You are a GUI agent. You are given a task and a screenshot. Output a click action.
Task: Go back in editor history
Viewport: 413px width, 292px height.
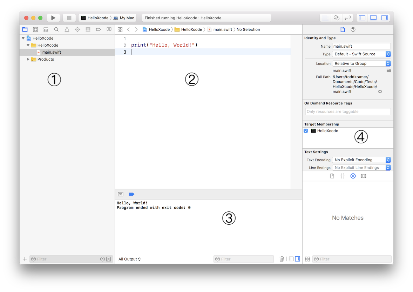[x=129, y=29]
